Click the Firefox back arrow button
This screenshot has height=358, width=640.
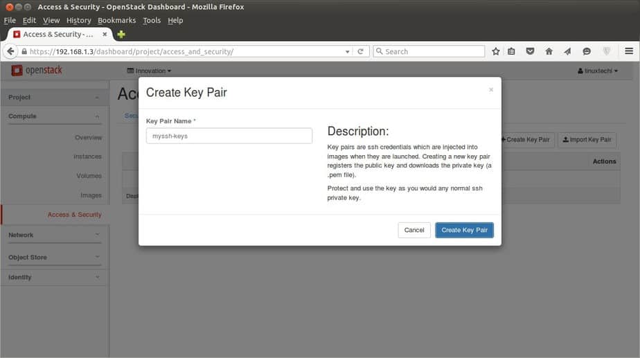click(10, 51)
